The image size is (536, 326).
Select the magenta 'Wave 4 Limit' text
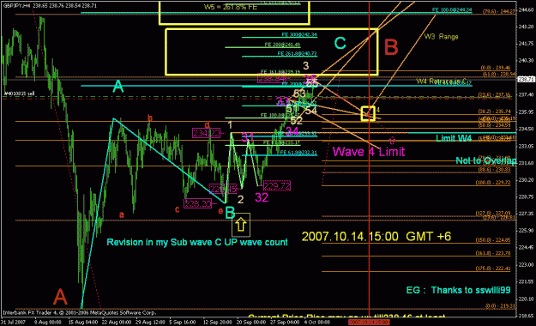point(369,152)
